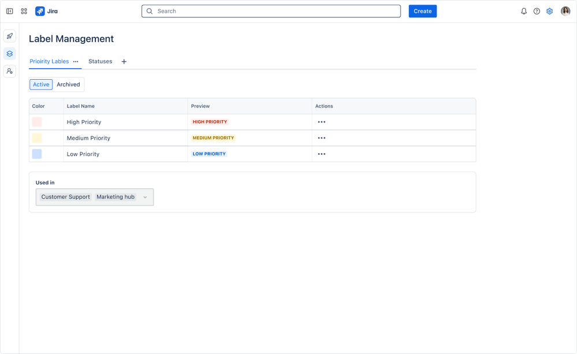Click the Medium Priority yellow color swatch
This screenshot has height=354, width=577.
click(37, 138)
